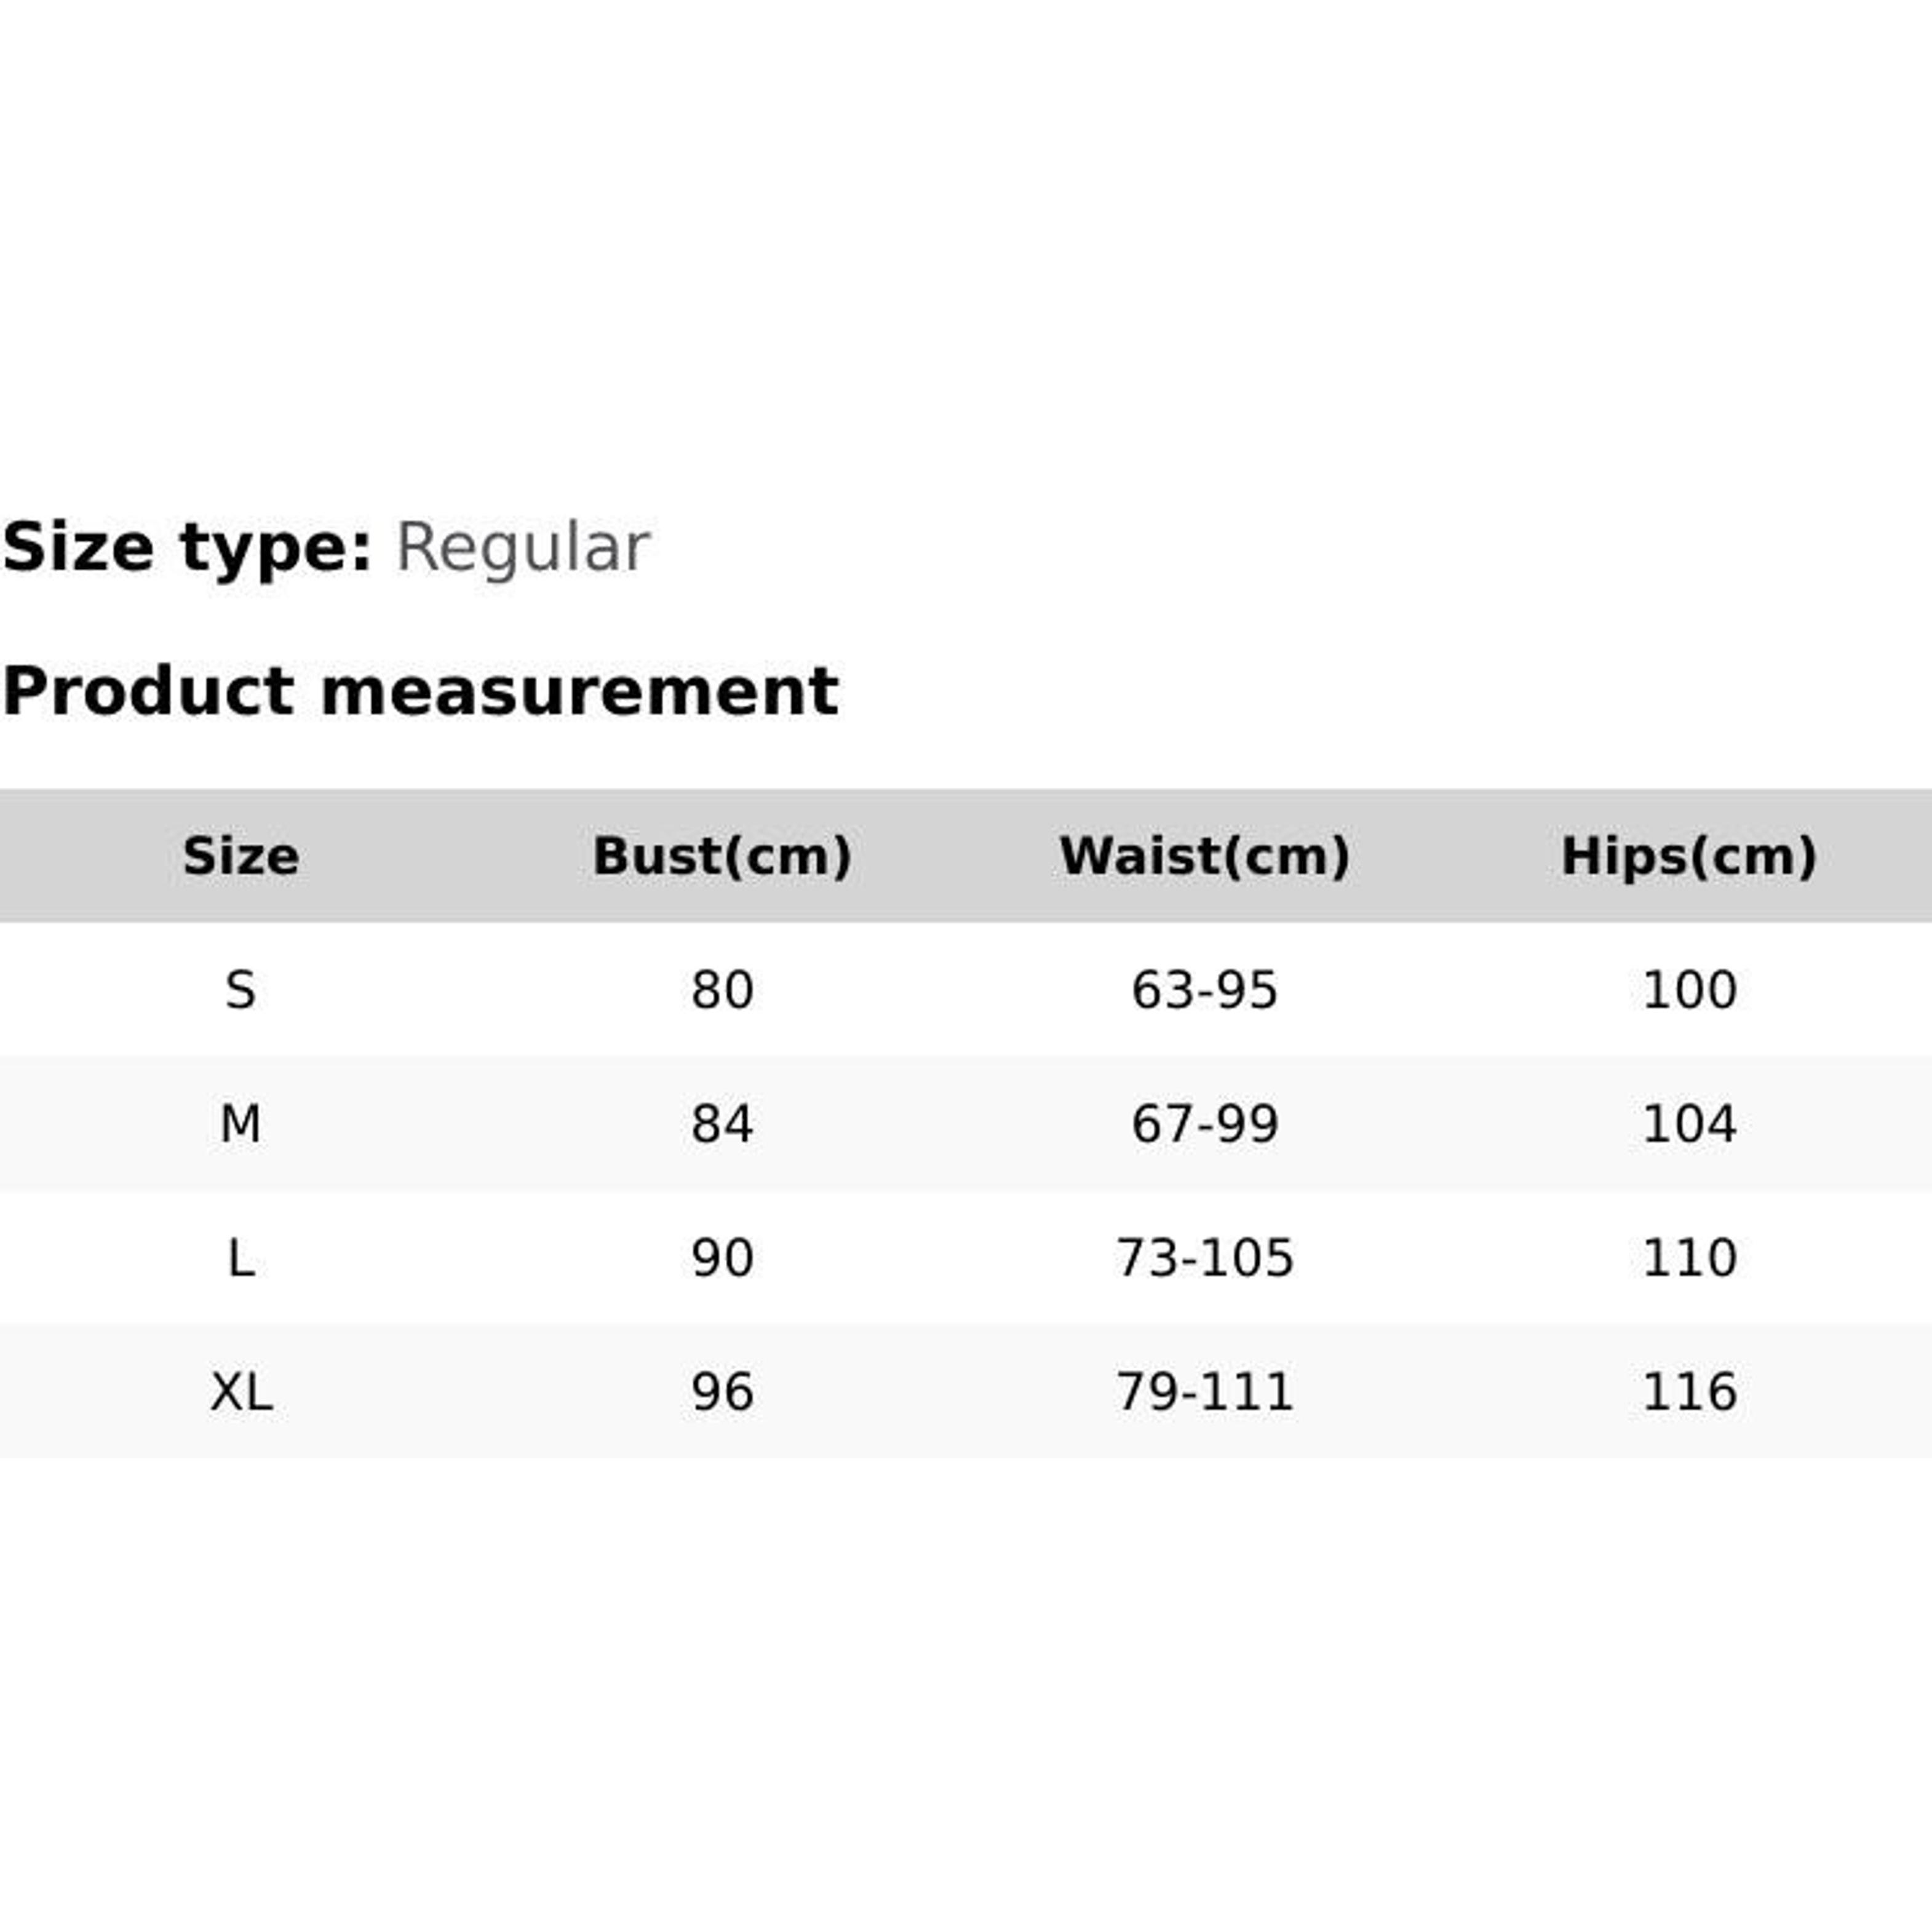Click the hips value 110
Screen dimensions: 1932x1932
[x=1689, y=1258]
